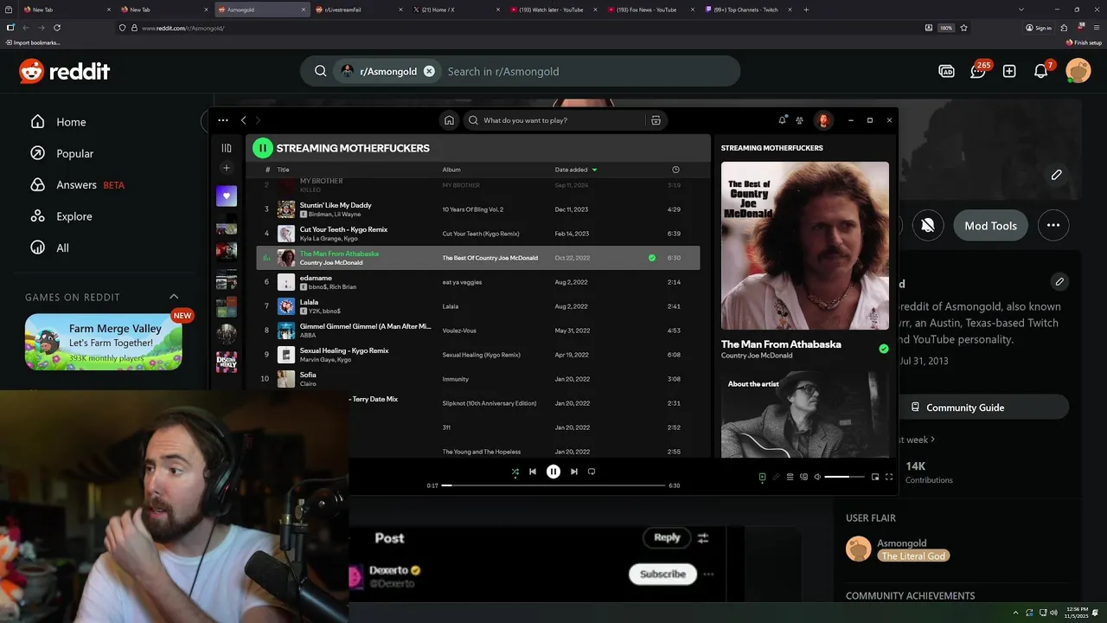Open the Reddit notifications bell
1107x623 pixels.
click(1041, 71)
